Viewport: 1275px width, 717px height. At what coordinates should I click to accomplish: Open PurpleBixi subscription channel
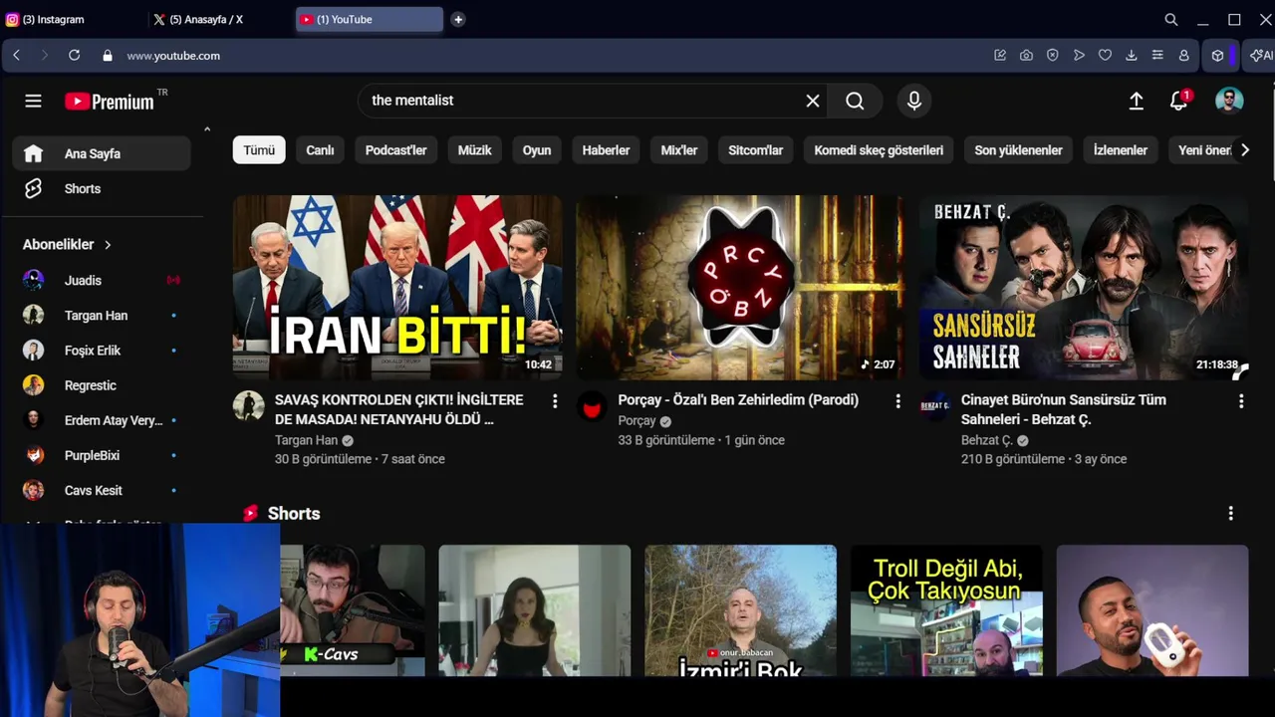click(x=102, y=455)
